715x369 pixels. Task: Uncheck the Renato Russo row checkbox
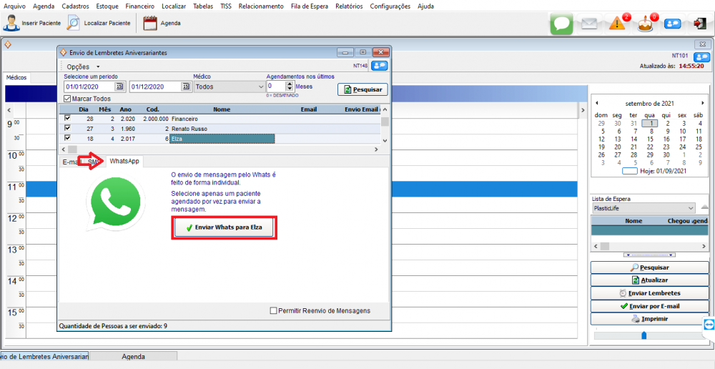point(68,128)
